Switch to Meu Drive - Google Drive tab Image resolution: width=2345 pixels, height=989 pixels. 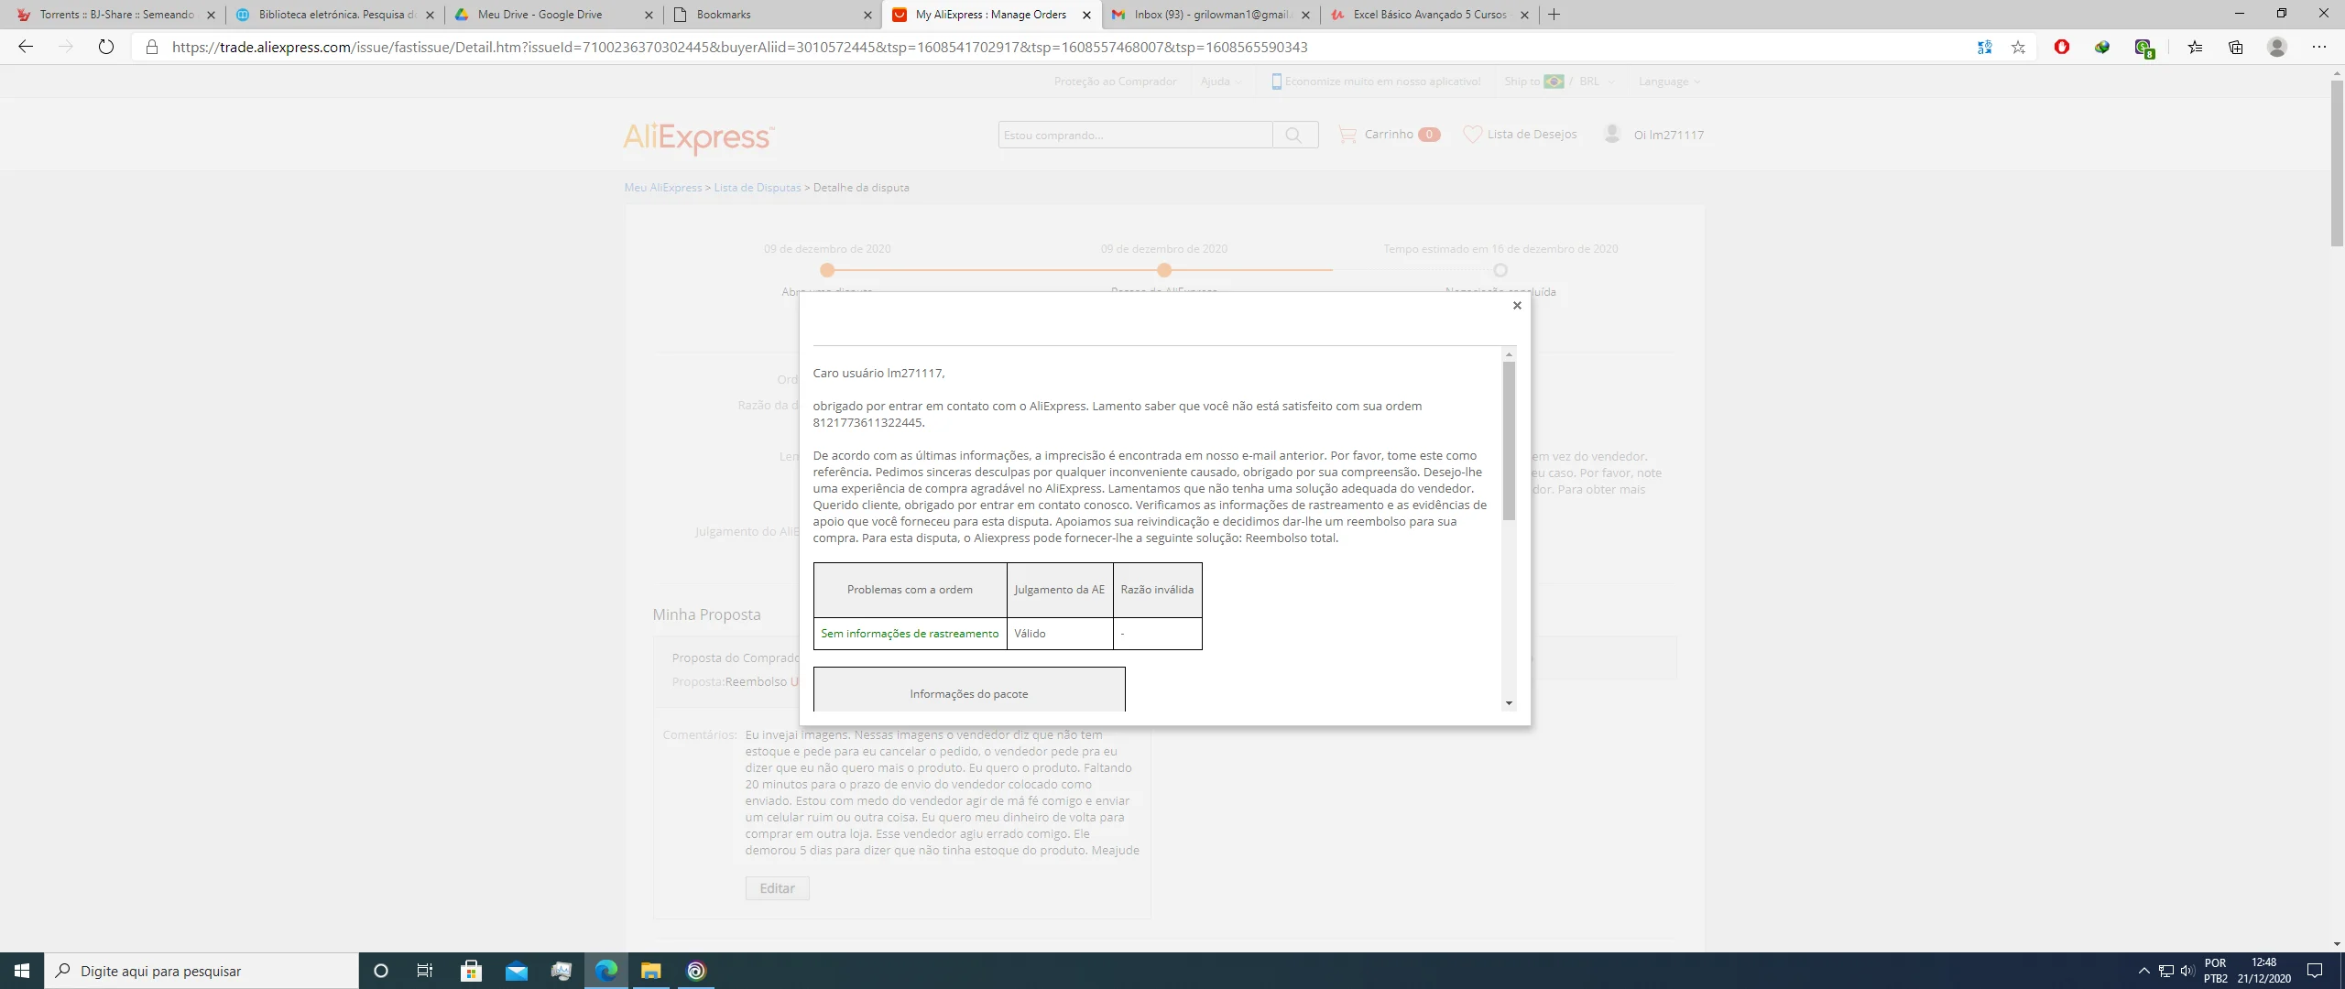pos(540,15)
